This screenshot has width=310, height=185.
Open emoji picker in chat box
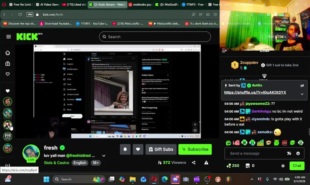pos(298,153)
